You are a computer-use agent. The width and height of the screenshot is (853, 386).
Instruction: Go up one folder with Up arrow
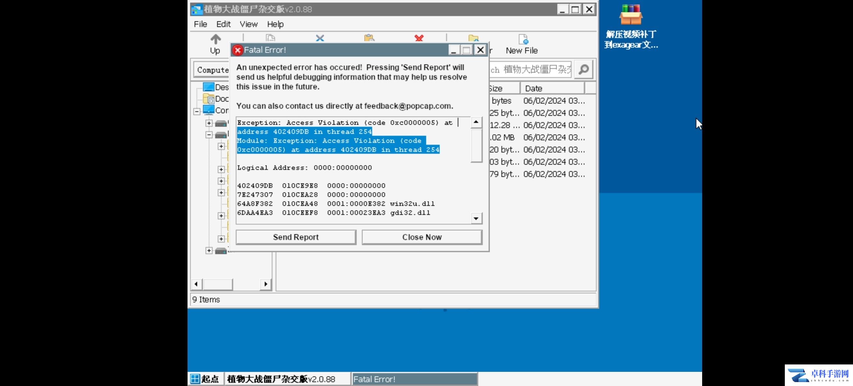(x=215, y=44)
